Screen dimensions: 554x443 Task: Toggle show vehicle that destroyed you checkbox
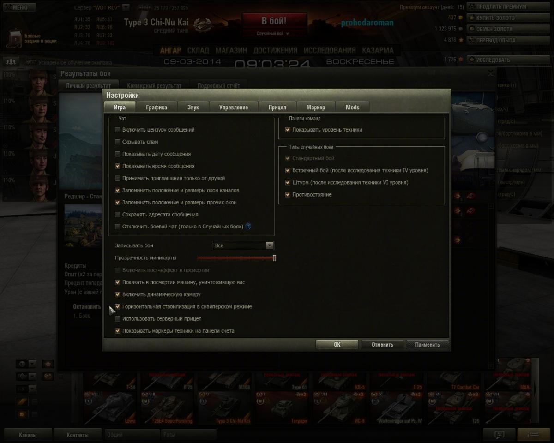point(118,282)
